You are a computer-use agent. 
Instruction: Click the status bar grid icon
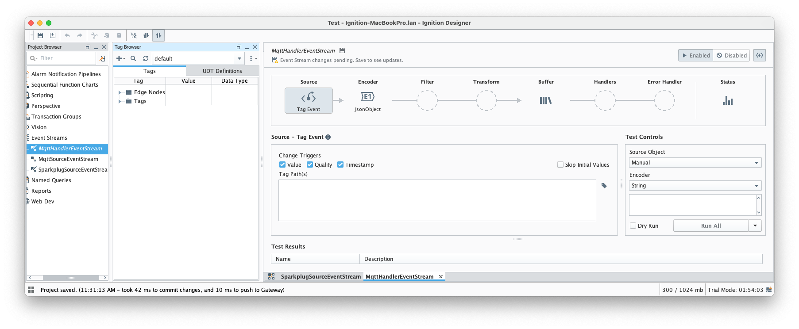31,290
